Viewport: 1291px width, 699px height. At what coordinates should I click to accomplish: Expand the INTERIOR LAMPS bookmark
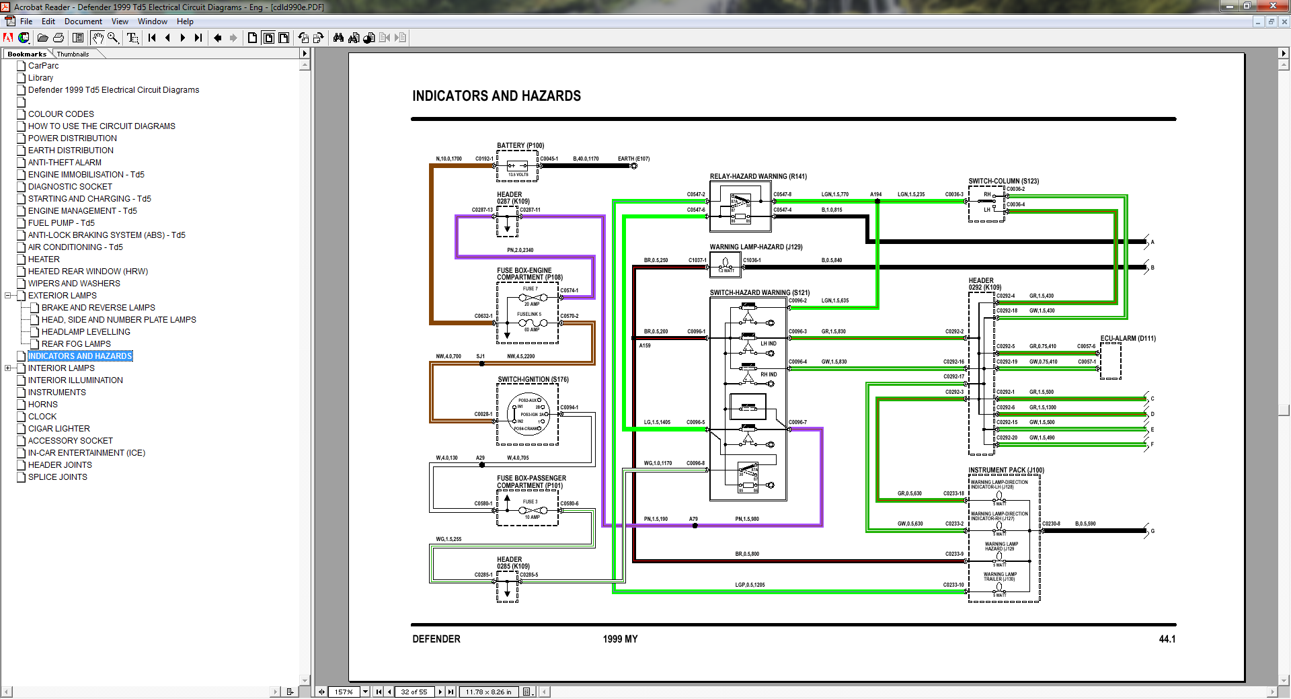pos(8,368)
